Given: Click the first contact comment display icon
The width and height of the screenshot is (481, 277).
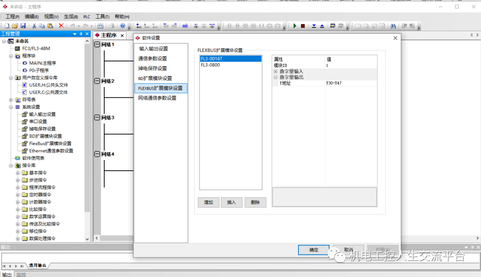Looking at the screenshot, I should coord(196,26).
